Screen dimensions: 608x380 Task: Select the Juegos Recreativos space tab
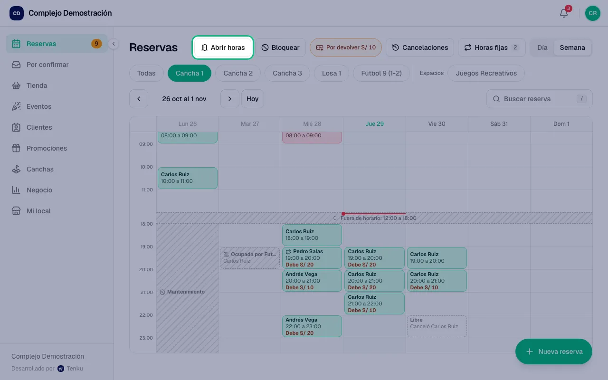[x=486, y=73]
